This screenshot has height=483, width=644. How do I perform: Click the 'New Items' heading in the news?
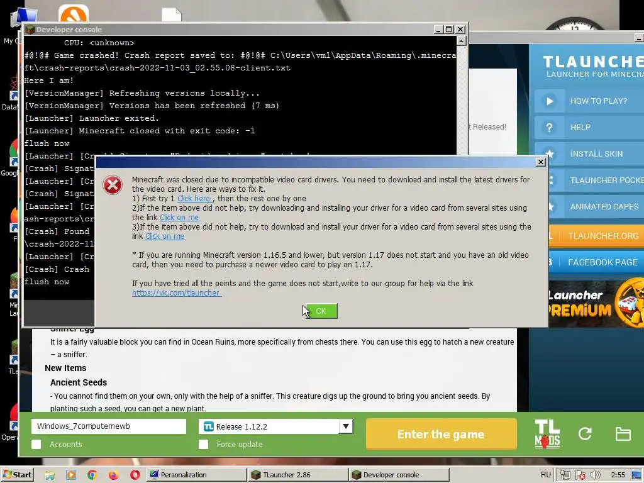[x=65, y=368]
